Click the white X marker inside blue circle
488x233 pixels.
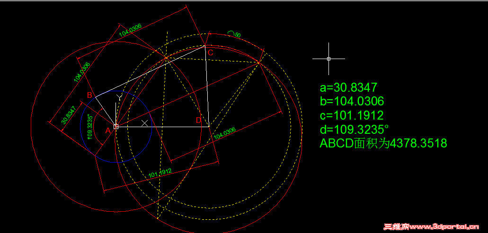click(x=144, y=123)
